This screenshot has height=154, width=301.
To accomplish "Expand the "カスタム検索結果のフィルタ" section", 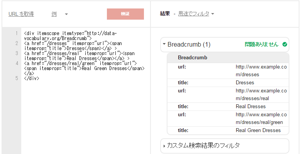I will (203, 146).
